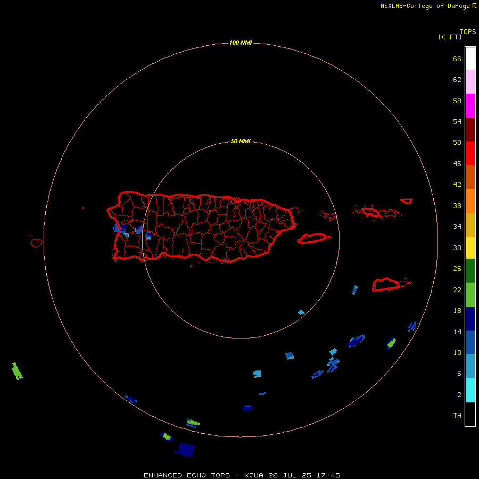
Task: Choose the dark green legend band
Action: [470, 271]
